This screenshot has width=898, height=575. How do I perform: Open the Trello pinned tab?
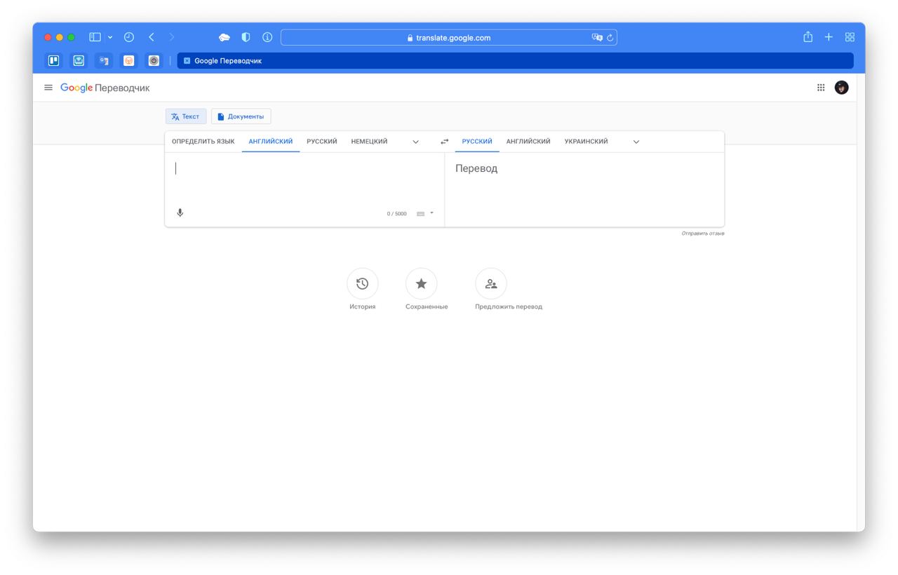tap(53, 61)
